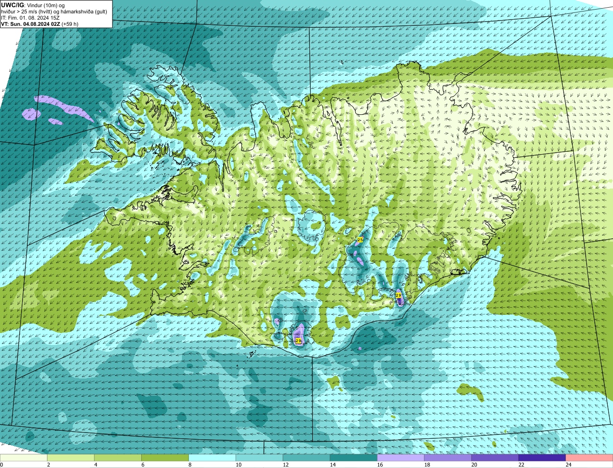This screenshot has width=613, height=468.
Task: Click the "6" tick label on the scale
Action: [x=143, y=465]
